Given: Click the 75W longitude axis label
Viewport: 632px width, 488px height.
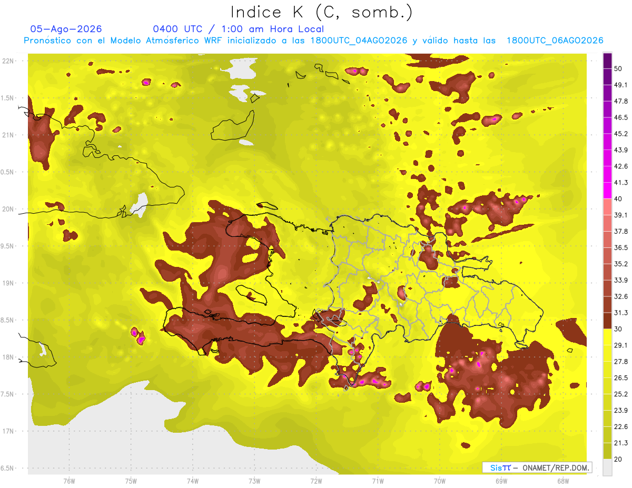Looking at the screenshot, I should (x=131, y=481).
